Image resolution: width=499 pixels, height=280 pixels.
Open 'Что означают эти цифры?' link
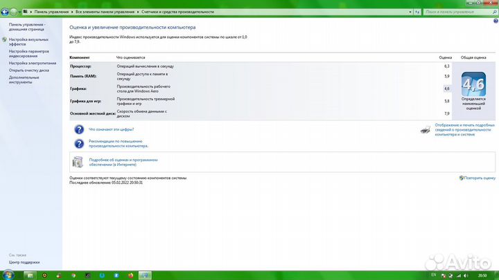click(x=111, y=129)
